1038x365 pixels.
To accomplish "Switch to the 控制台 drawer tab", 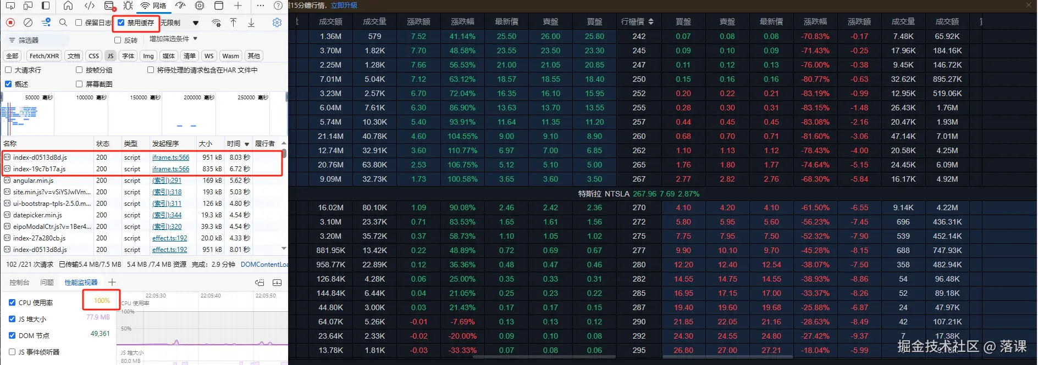I will point(19,282).
